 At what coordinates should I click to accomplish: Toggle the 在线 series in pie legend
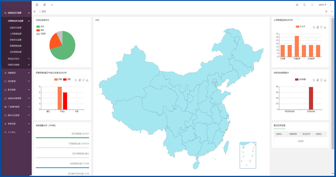[40, 27]
